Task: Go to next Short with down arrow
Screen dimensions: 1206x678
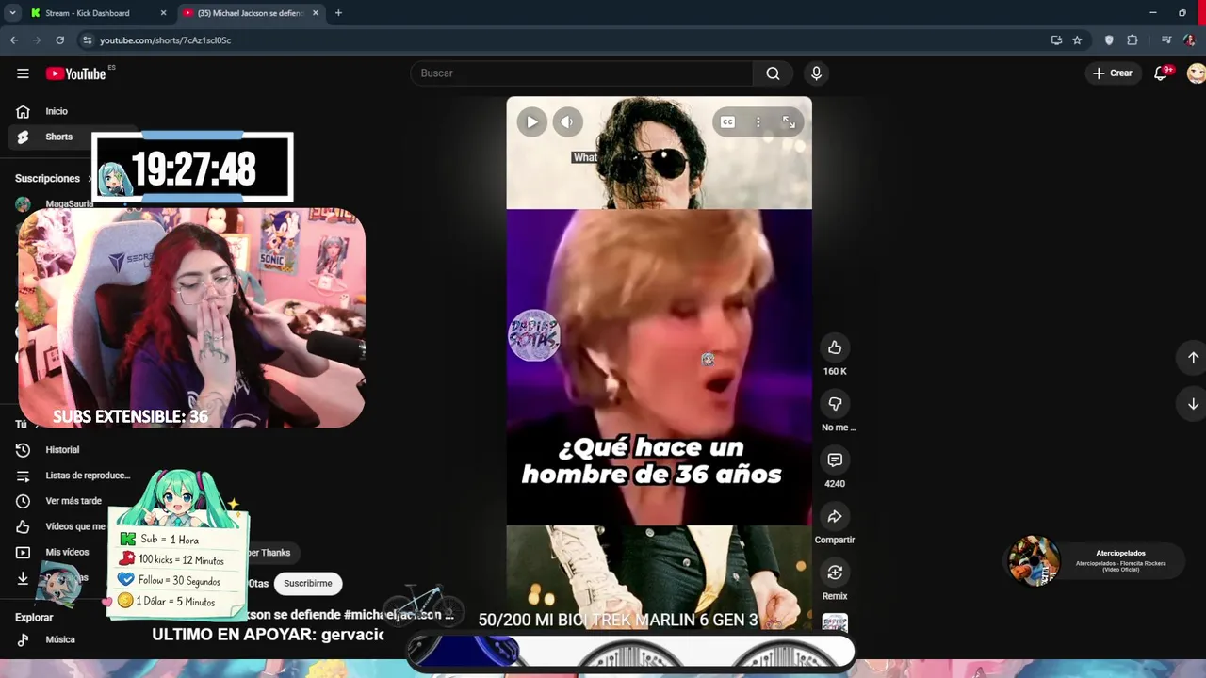Action: click(x=1193, y=404)
